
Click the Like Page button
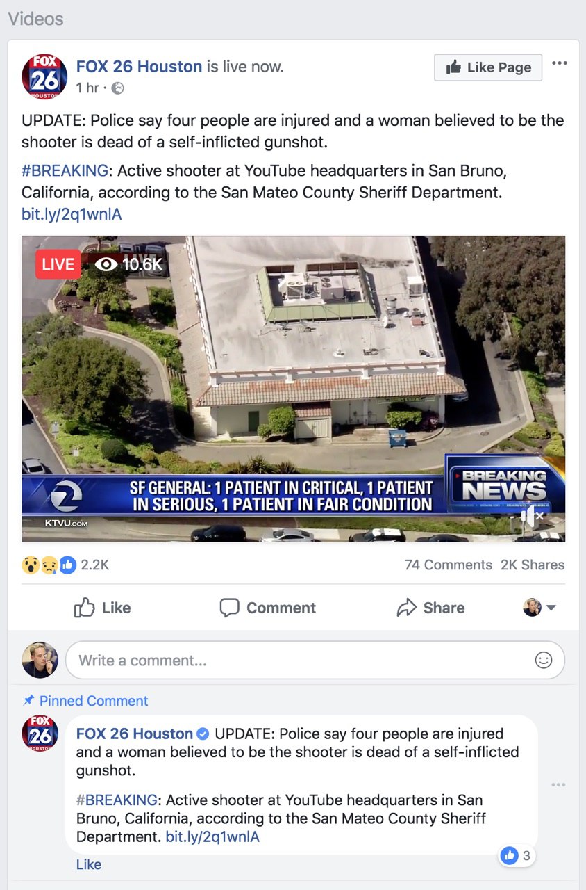coord(488,67)
